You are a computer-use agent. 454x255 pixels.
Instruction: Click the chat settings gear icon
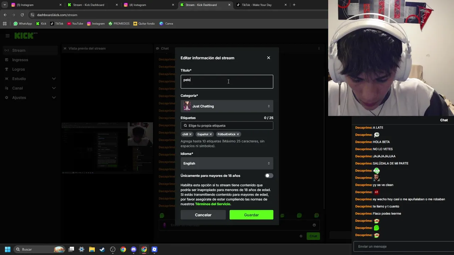tap(301, 236)
